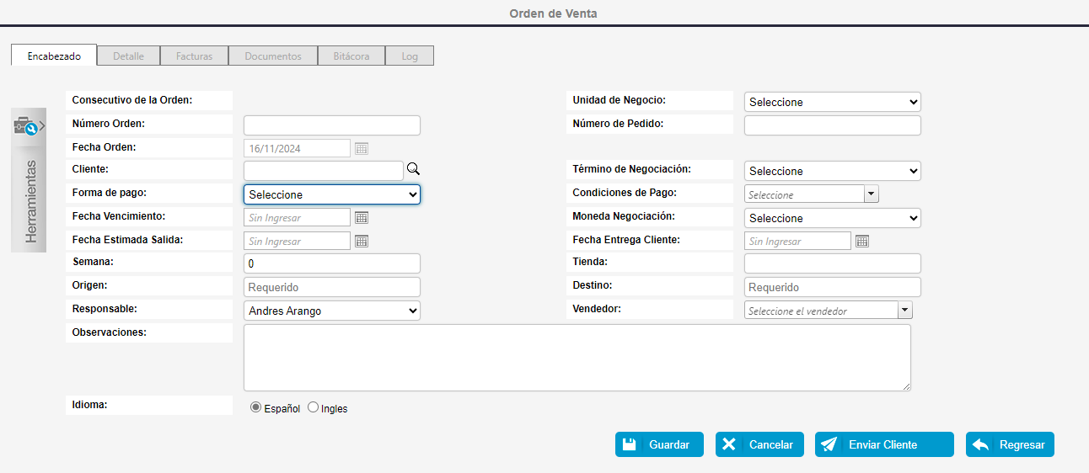Screen dimensions: 1089x473
Task: Click the Guardar button
Action: click(x=659, y=444)
